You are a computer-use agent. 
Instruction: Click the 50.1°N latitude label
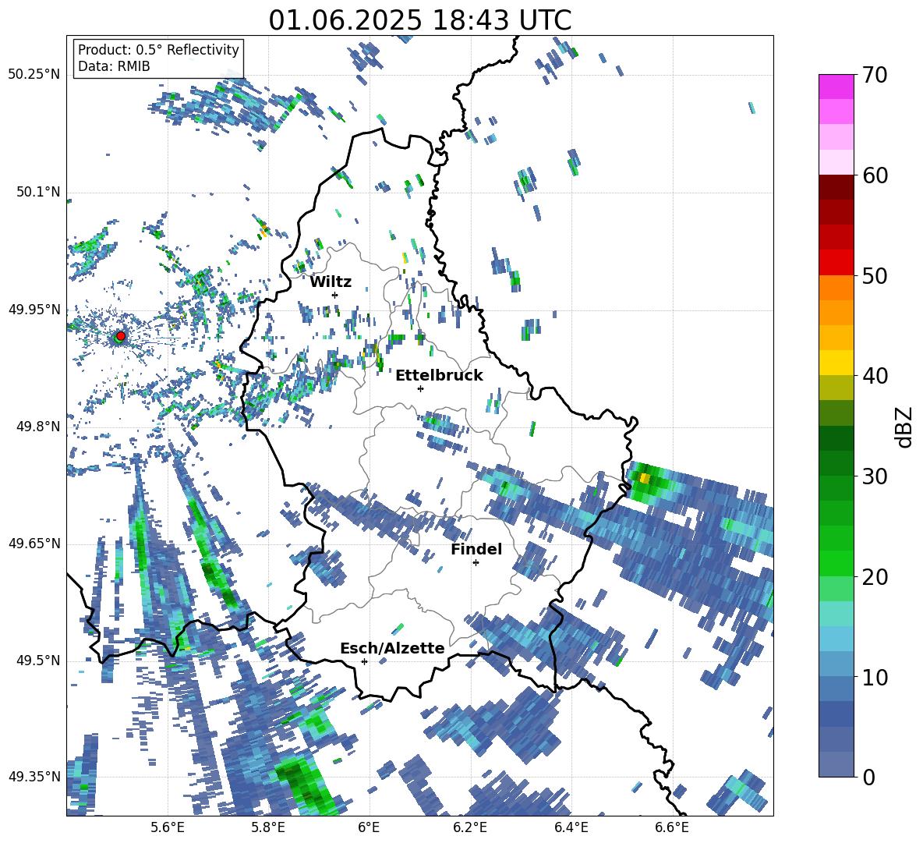[x=38, y=192]
